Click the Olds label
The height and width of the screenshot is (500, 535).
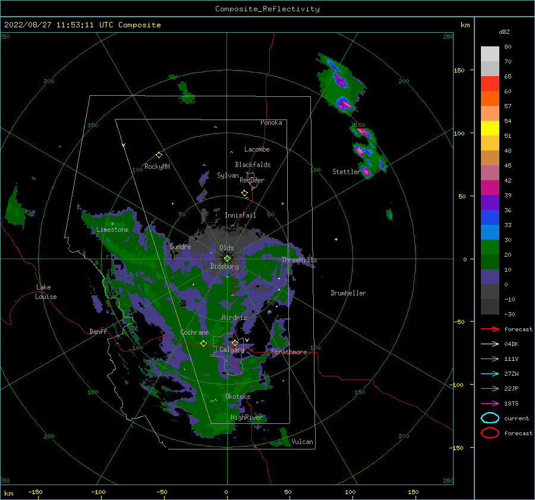pyautogui.click(x=226, y=248)
